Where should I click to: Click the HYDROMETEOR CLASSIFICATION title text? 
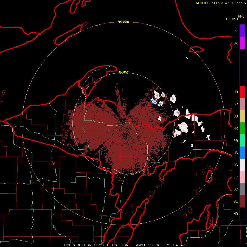click(x=96, y=245)
